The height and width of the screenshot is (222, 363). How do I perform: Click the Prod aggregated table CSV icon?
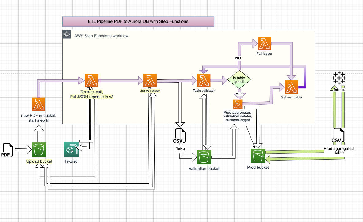click(339, 135)
